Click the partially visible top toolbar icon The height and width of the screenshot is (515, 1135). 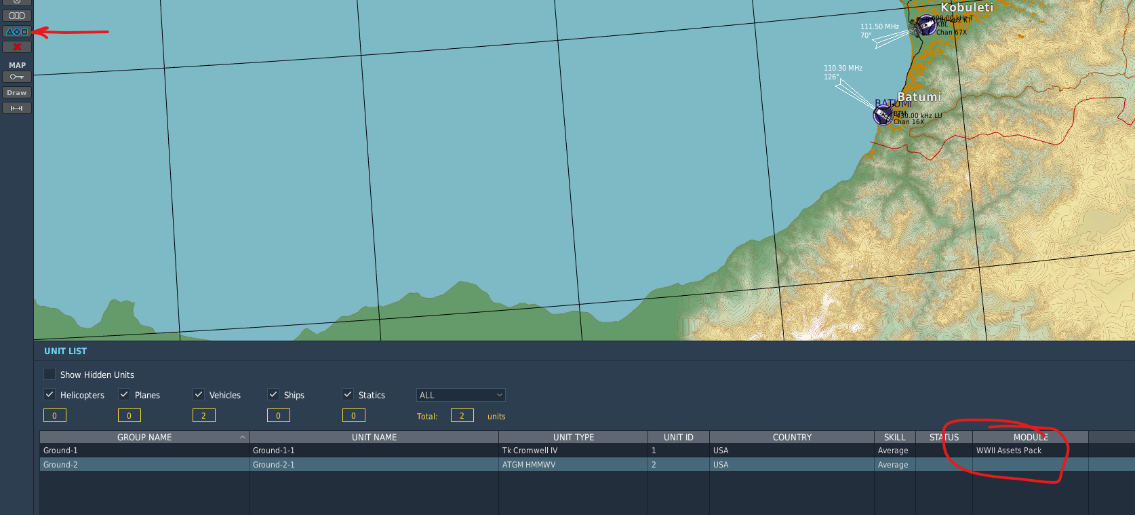[17, 2]
